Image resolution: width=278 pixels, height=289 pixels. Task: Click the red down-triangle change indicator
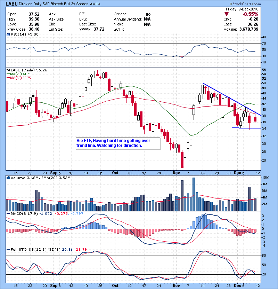pyautogui.click(x=227, y=14)
